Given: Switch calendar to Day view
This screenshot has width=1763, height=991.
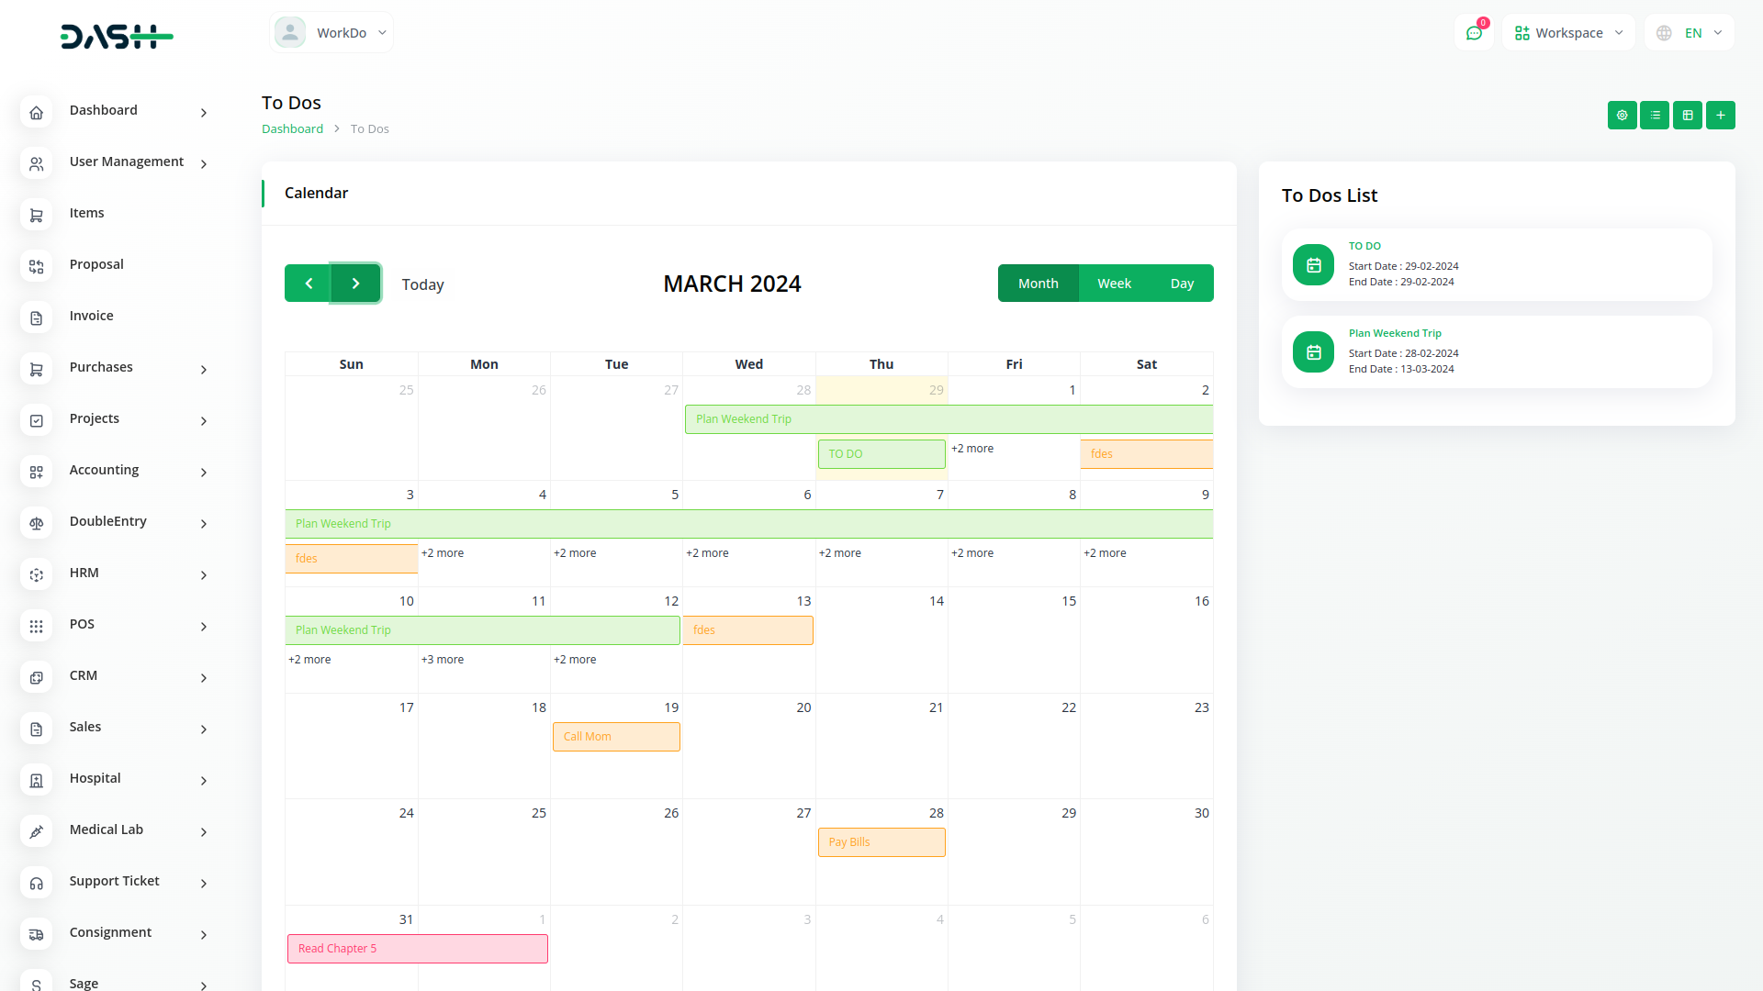Looking at the screenshot, I should pos(1182,284).
